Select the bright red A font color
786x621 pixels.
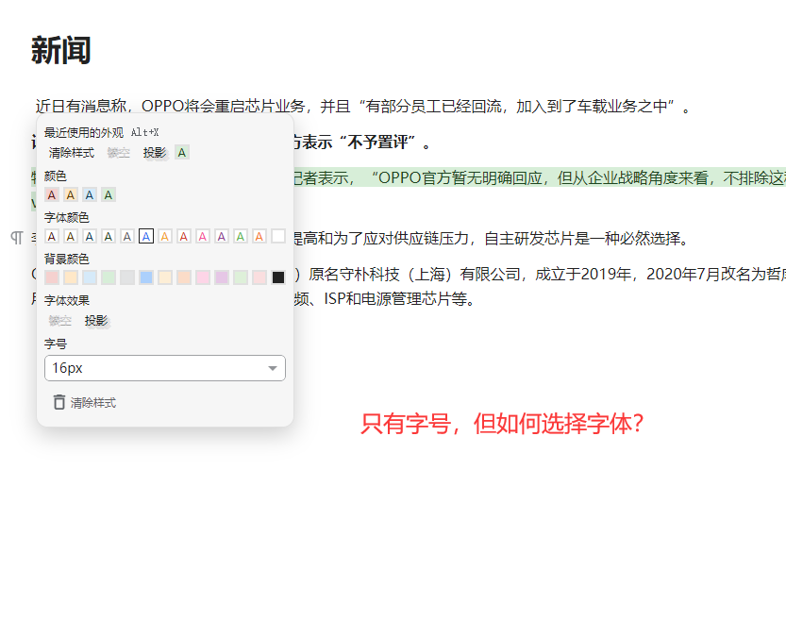[184, 236]
